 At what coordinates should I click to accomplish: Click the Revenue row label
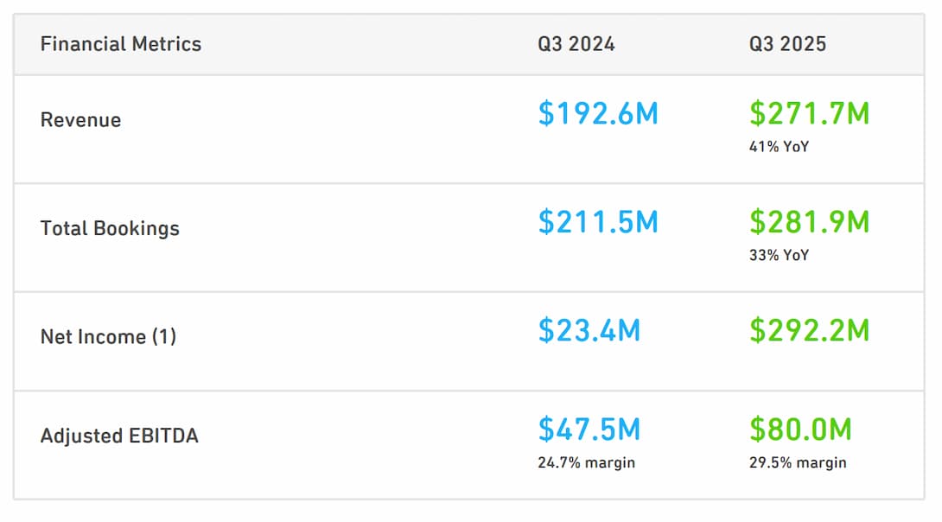pyautogui.click(x=80, y=120)
